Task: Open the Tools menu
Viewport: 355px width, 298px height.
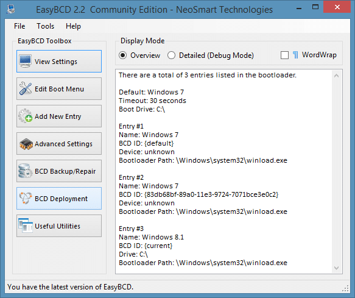Action: click(x=45, y=26)
